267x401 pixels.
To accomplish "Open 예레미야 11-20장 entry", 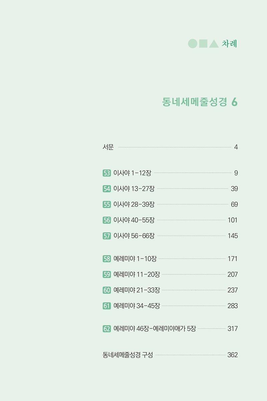I will click(170, 274).
